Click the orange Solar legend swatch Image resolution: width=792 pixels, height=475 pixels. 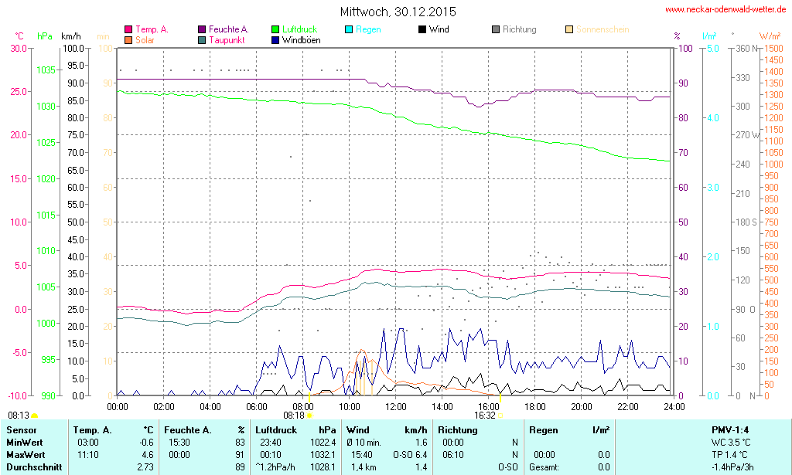pyautogui.click(x=128, y=40)
